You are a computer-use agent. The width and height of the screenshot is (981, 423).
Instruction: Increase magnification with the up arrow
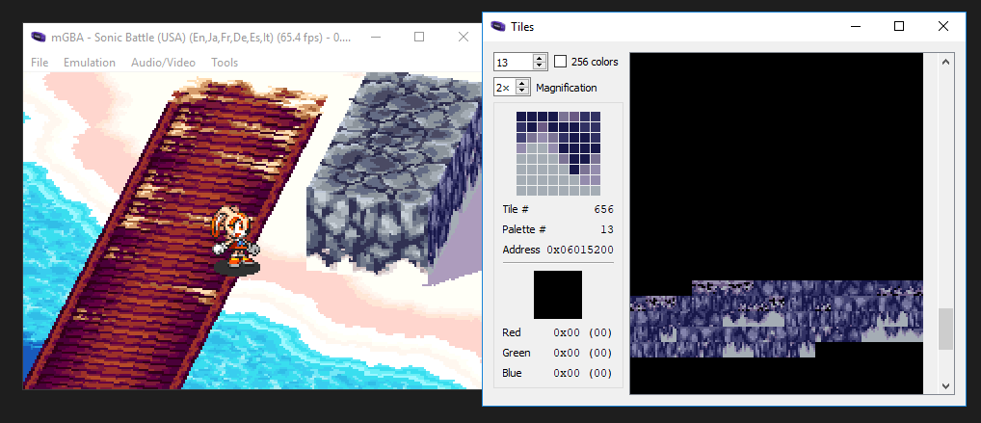click(522, 84)
